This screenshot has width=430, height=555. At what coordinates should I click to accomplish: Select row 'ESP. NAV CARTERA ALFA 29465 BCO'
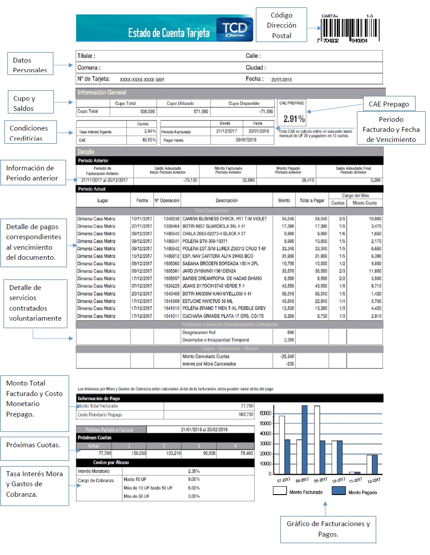pos(229,256)
